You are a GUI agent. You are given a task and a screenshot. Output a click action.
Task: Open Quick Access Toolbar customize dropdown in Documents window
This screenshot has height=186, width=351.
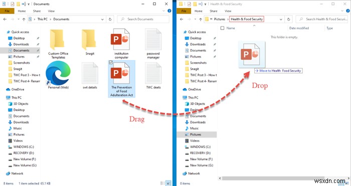(x=29, y=4)
